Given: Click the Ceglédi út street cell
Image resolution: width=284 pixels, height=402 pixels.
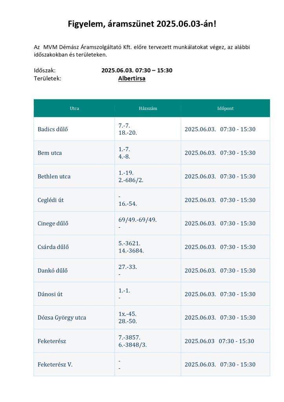Looking at the screenshot, I should 51,200.
